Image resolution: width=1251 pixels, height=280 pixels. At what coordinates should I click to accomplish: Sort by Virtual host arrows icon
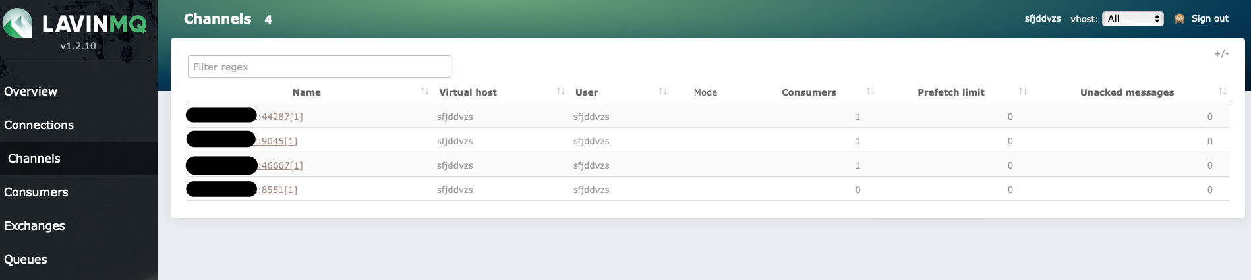coord(561,91)
